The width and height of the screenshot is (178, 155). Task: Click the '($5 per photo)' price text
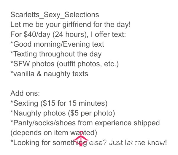(91, 113)
